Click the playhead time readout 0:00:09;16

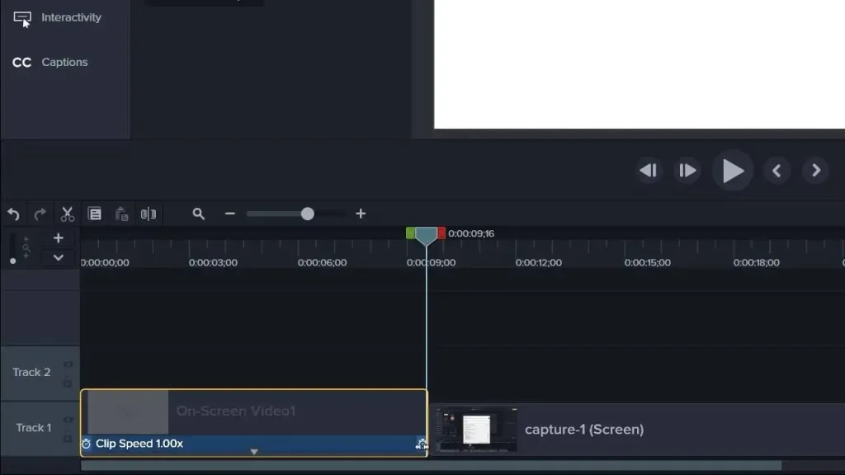click(x=471, y=233)
